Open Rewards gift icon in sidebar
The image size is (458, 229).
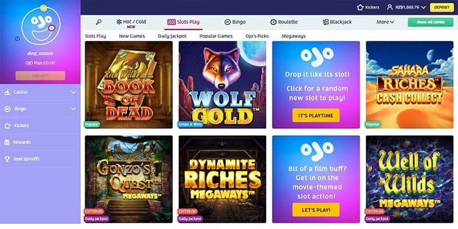tap(7, 142)
